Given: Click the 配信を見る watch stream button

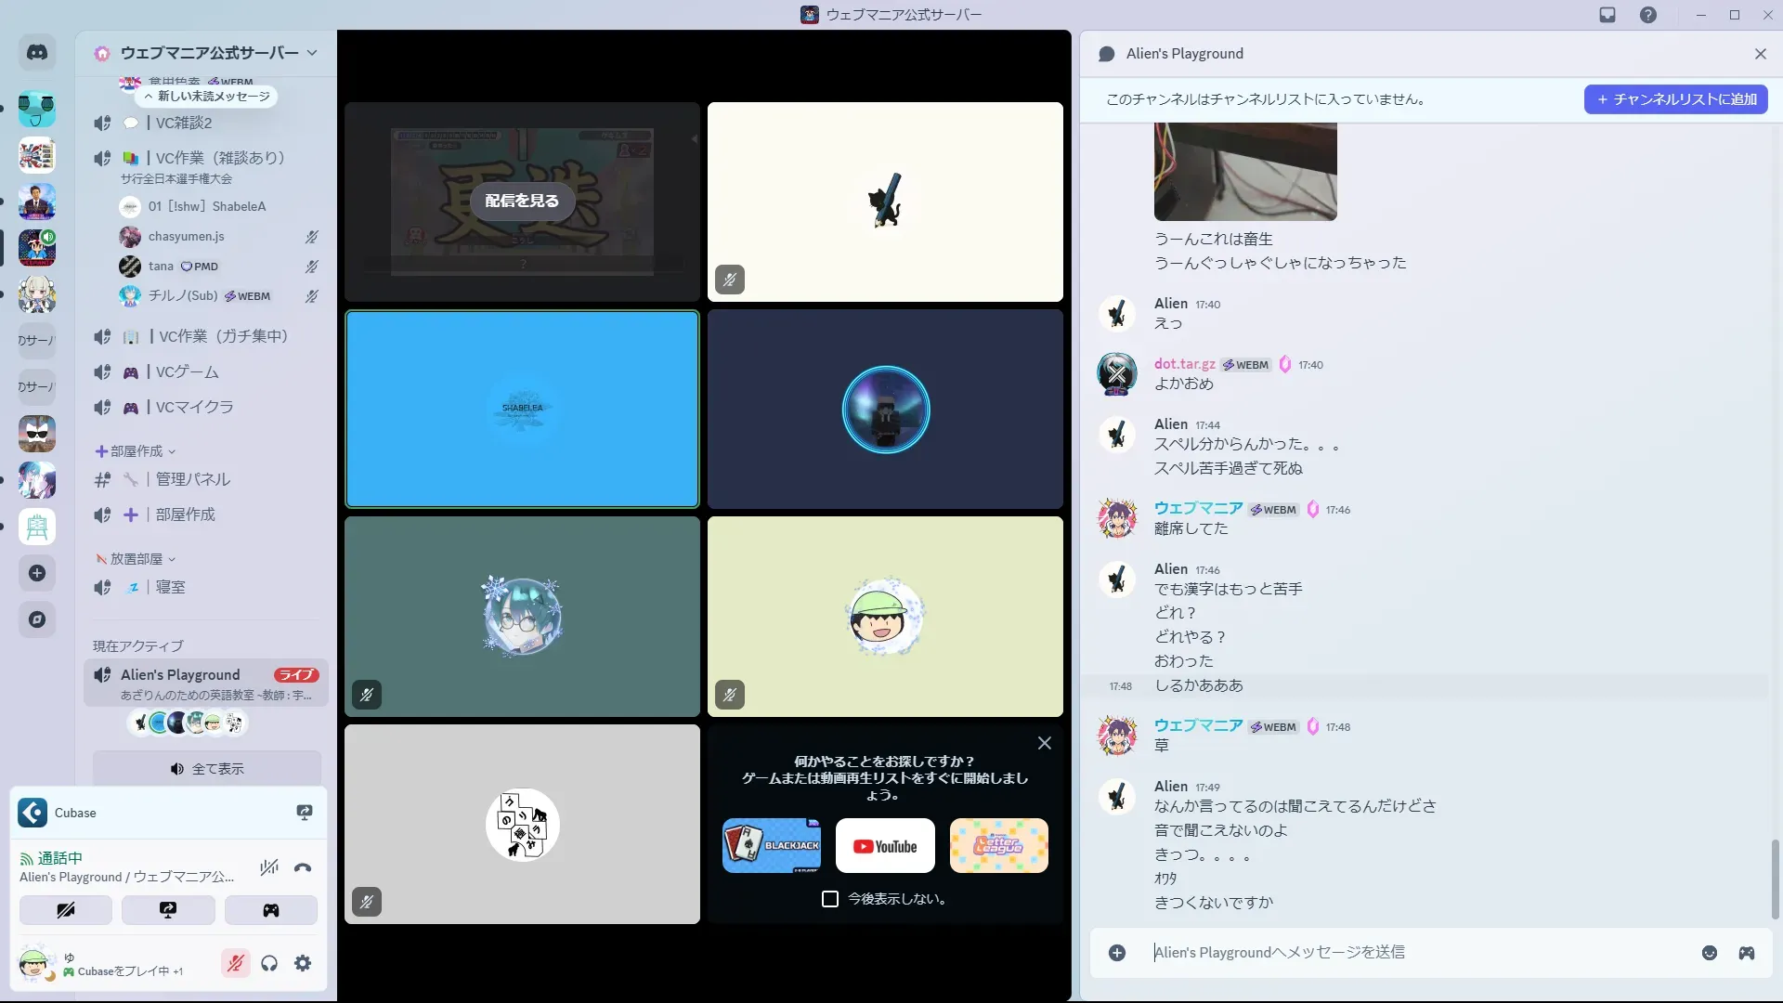Looking at the screenshot, I should coord(522,201).
